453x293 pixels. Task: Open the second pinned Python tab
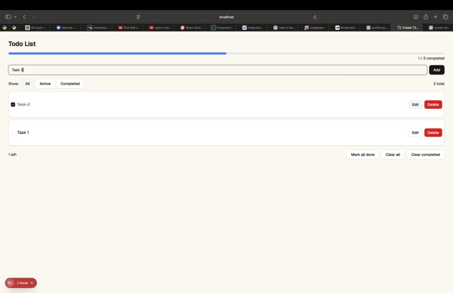click(14, 28)
